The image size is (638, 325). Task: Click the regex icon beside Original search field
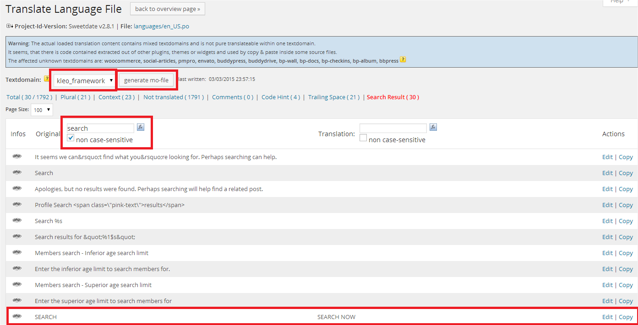point(141,128)
